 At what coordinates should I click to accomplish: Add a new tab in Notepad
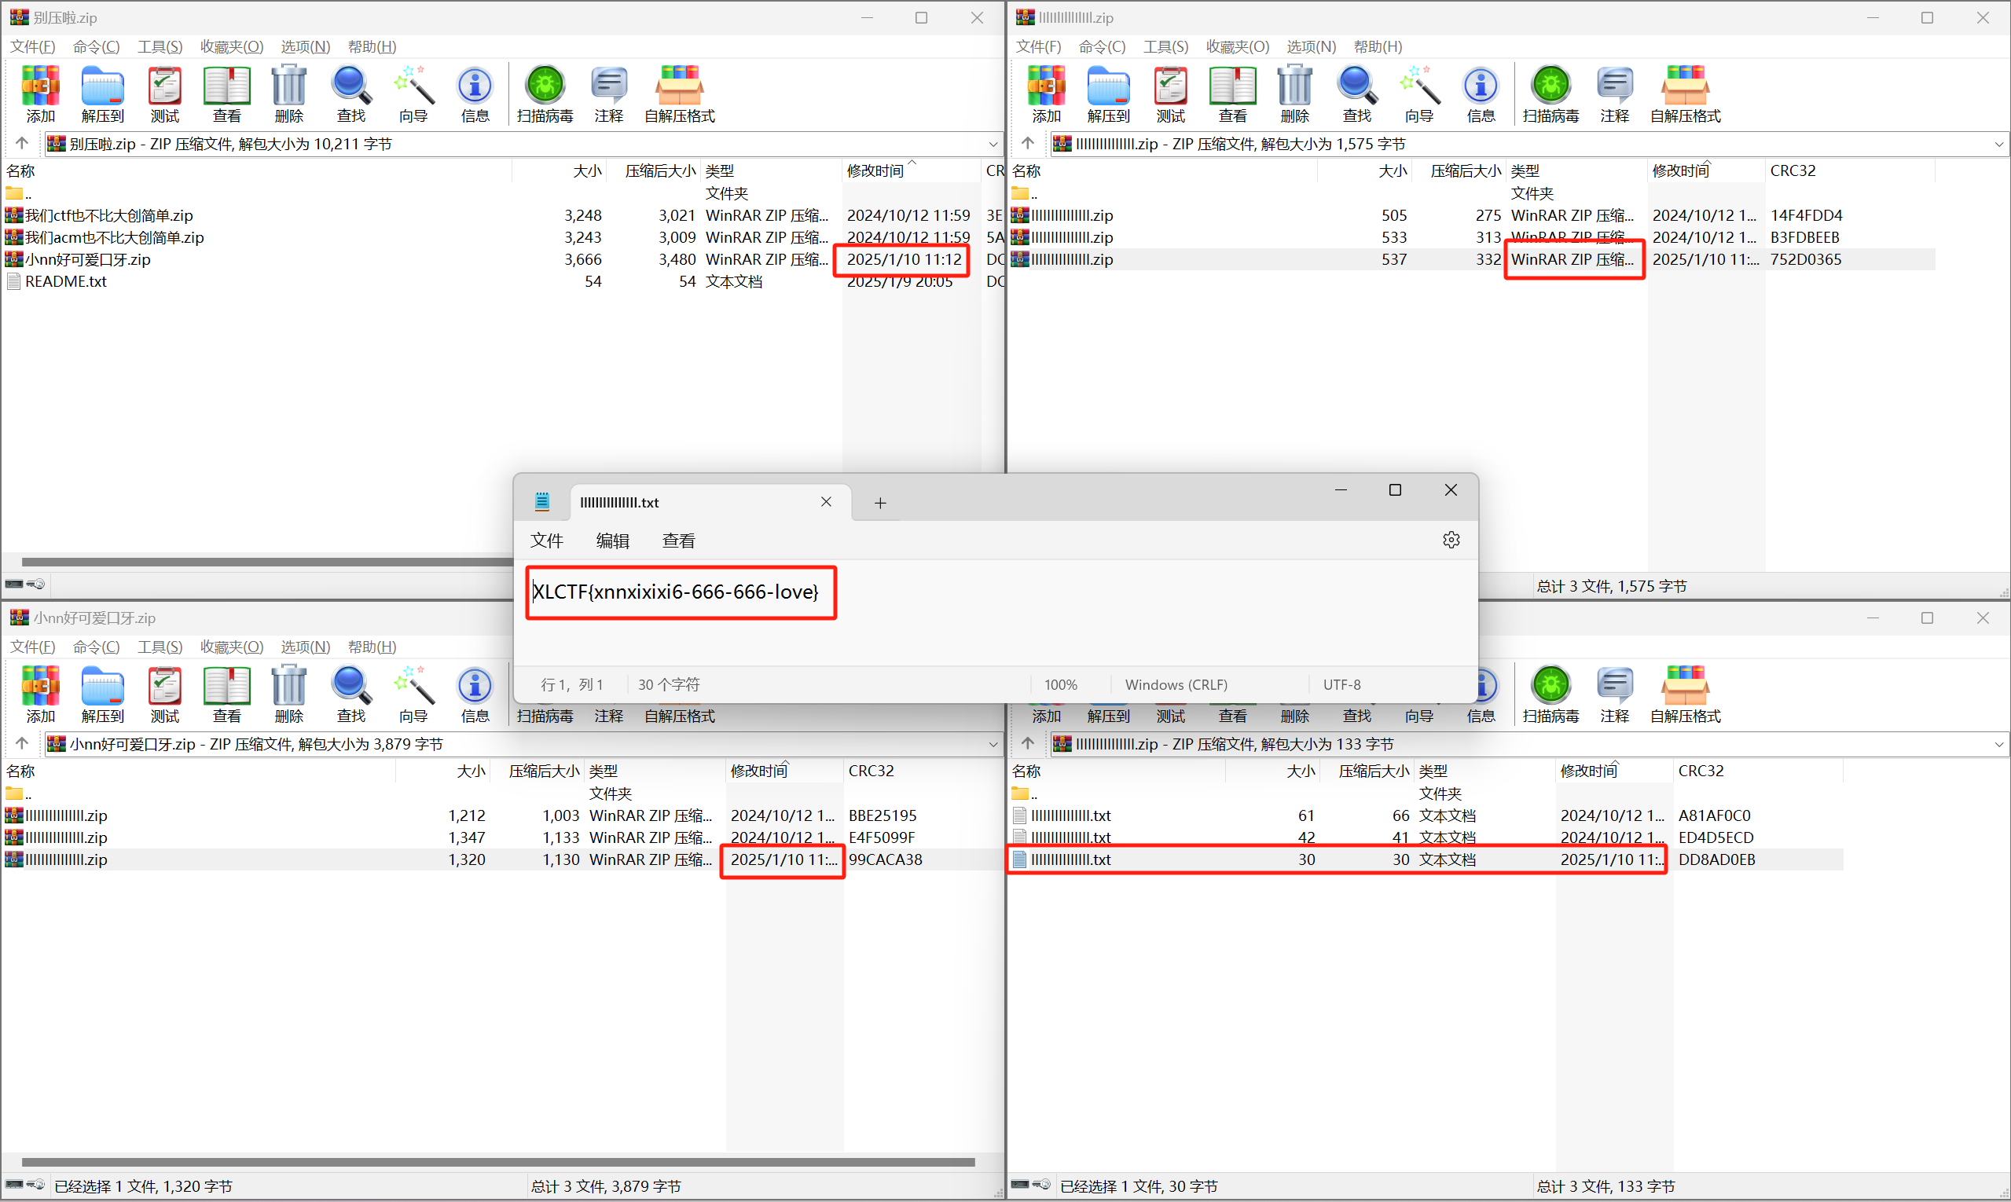[880, 503]
